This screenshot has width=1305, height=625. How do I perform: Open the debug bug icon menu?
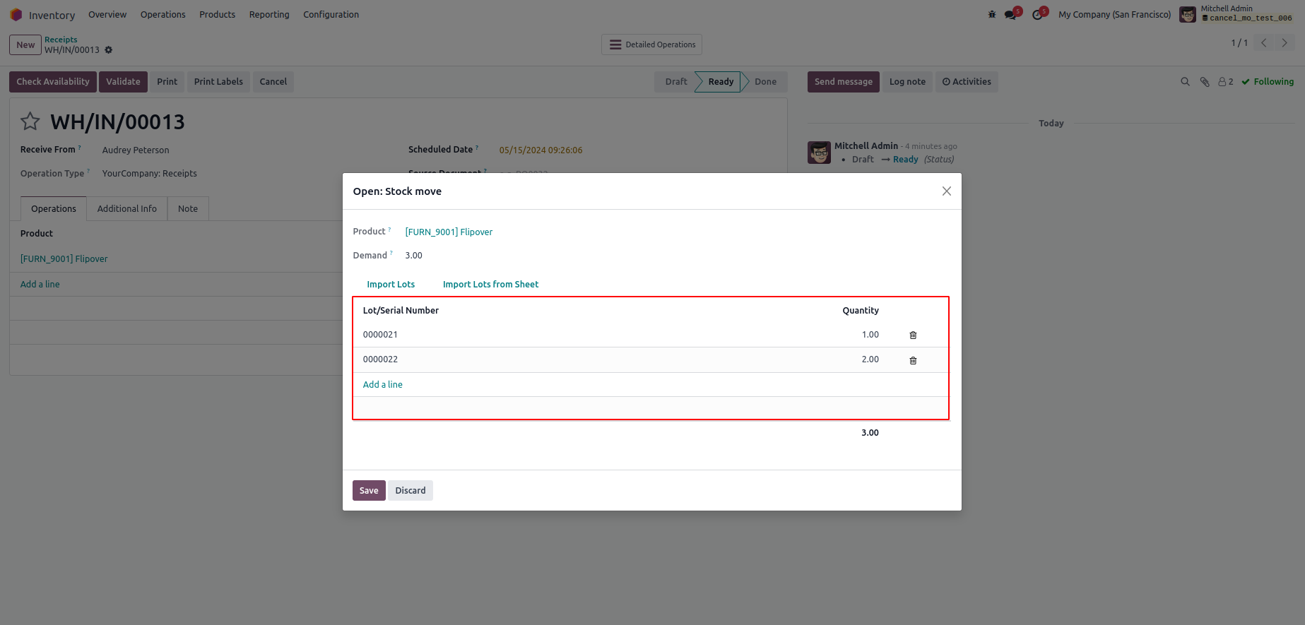click(x=992, y=15)
